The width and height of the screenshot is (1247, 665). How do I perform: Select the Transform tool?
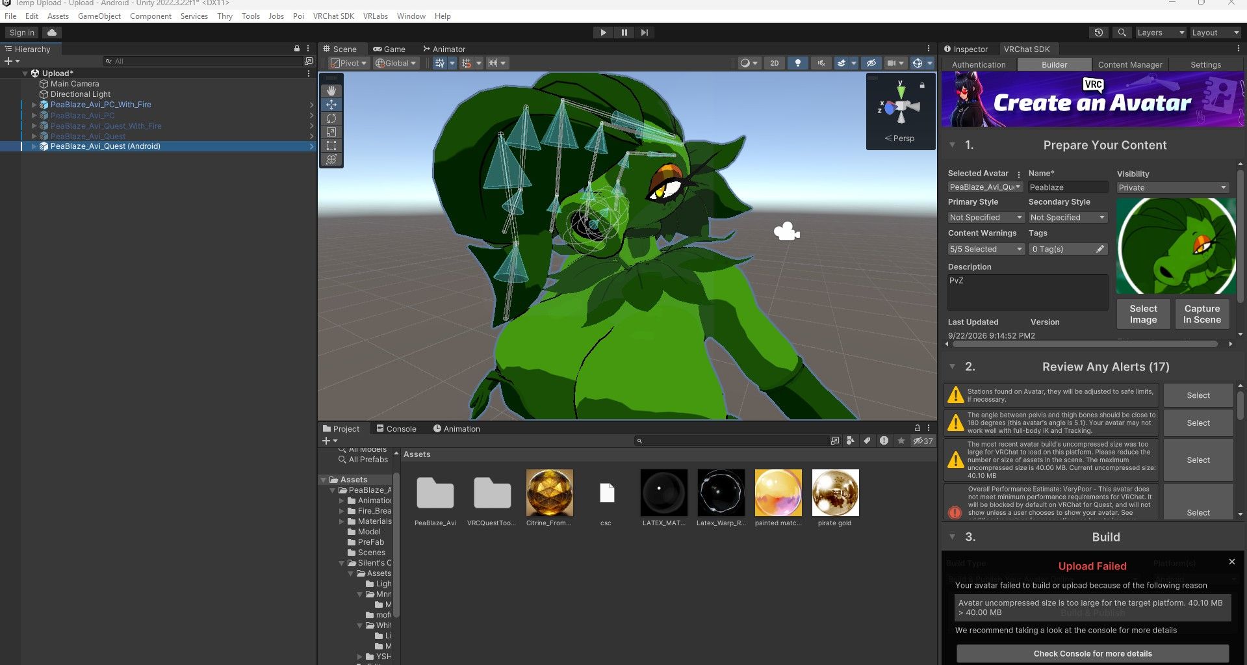click(331, 159)
